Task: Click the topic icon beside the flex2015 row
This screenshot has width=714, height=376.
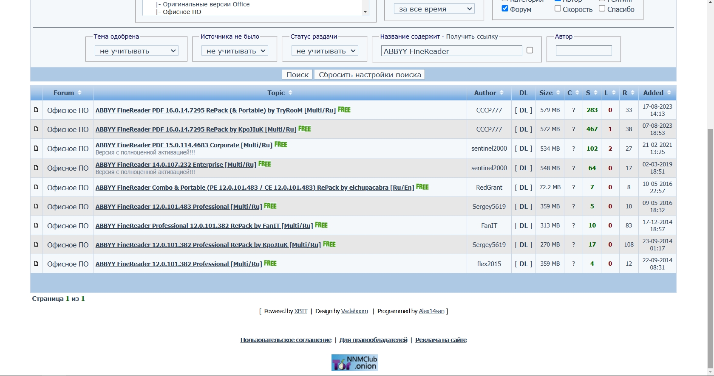Action: (x=36, y=264)
